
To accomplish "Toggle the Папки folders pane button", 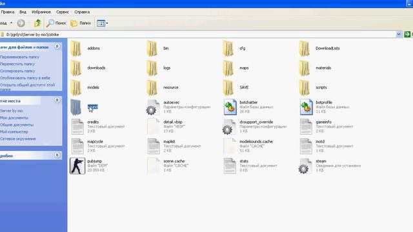I will 81,23.
